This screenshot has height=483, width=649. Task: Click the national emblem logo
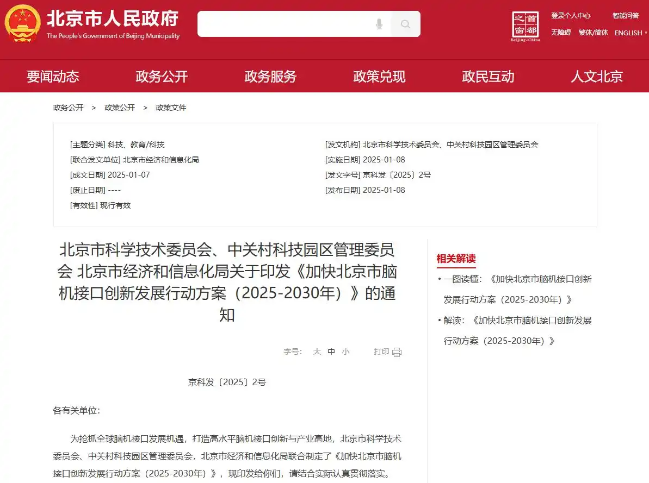(22, 23)
